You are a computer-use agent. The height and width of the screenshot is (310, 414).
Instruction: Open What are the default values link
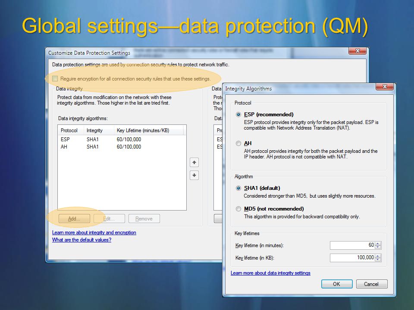coord(82,240)
